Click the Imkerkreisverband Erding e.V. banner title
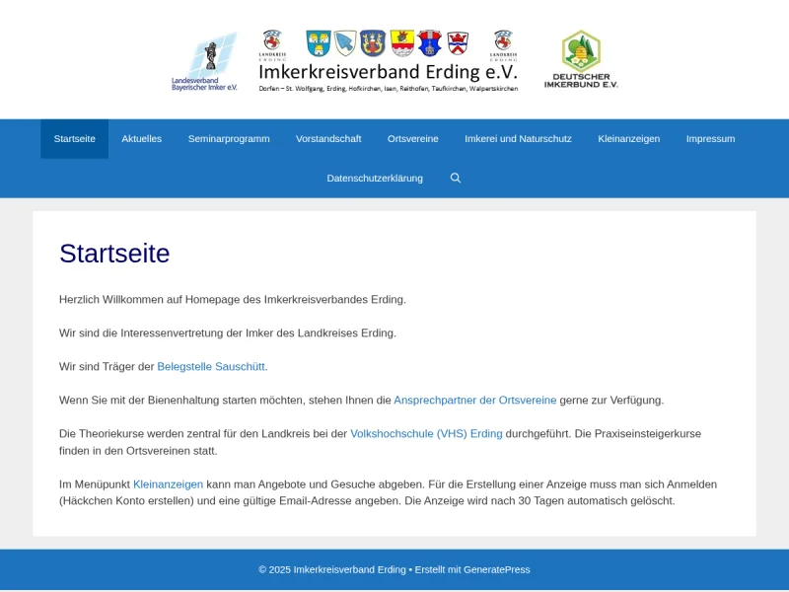The height and width of the screenshot is (592, 789). coord(388,72)
